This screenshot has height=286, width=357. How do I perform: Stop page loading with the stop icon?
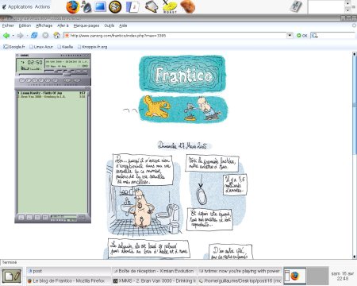click(45, 35)
